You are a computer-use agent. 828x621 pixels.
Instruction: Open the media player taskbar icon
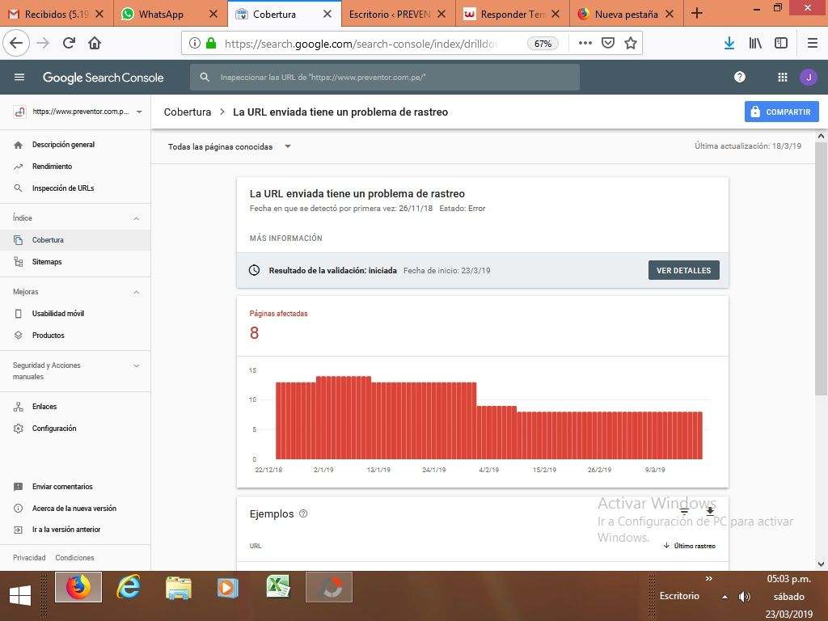point(228,587)
